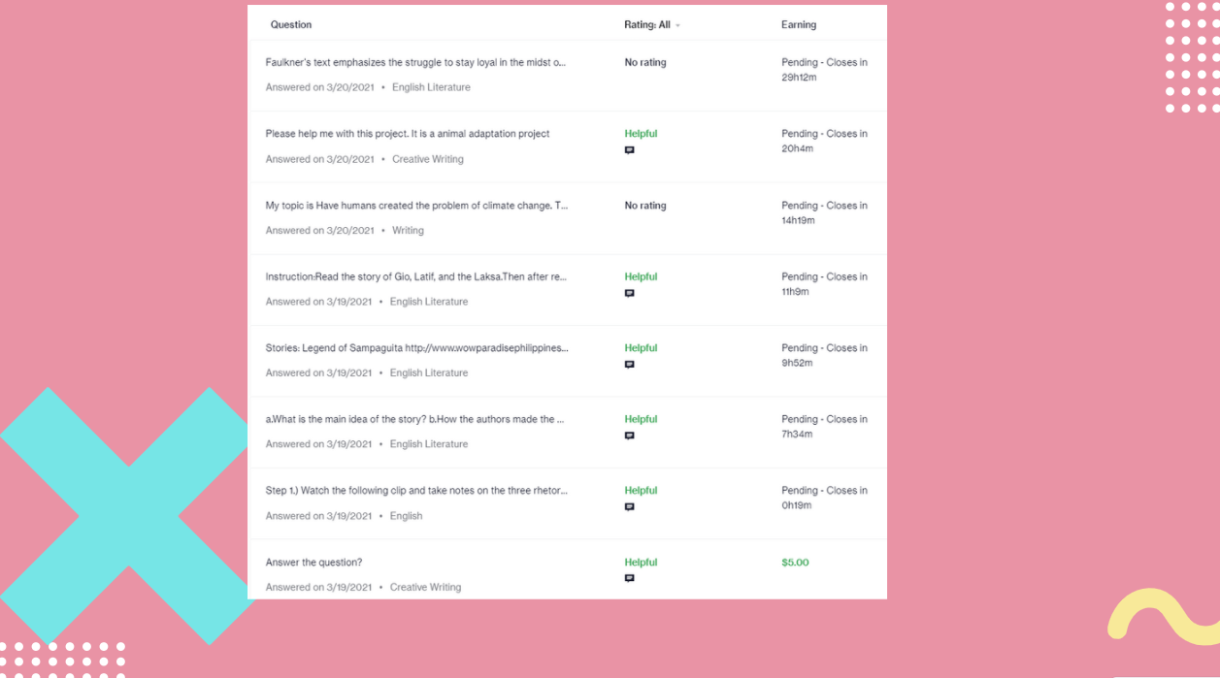Open the Faulkner's text loyalty question
1220x678 pixels.
415,62
